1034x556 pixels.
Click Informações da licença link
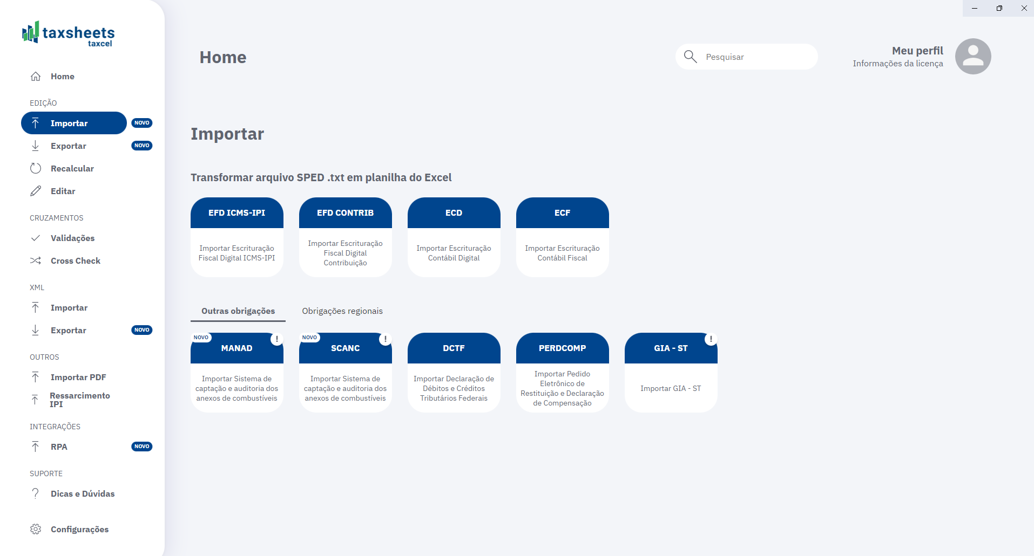(x=897, y=64)
